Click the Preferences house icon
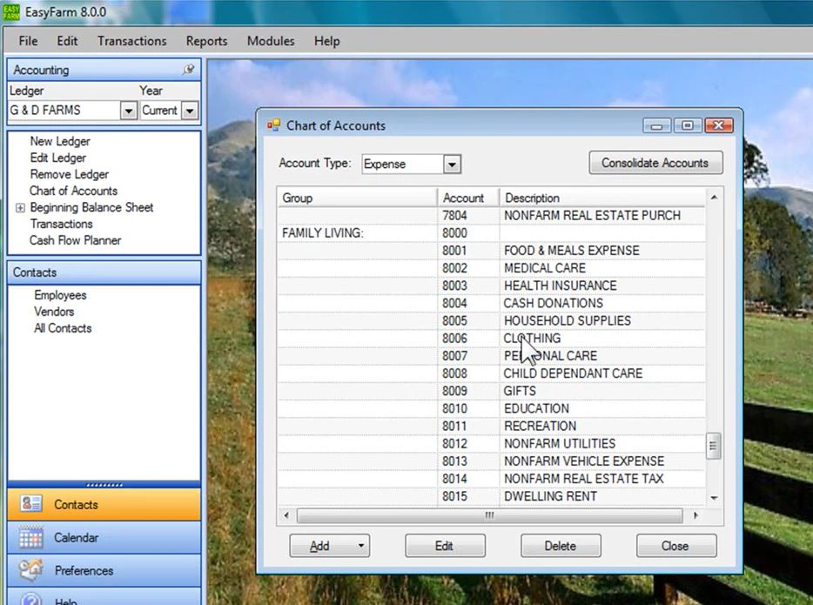813x605 pixels. [x=30, y=572]
